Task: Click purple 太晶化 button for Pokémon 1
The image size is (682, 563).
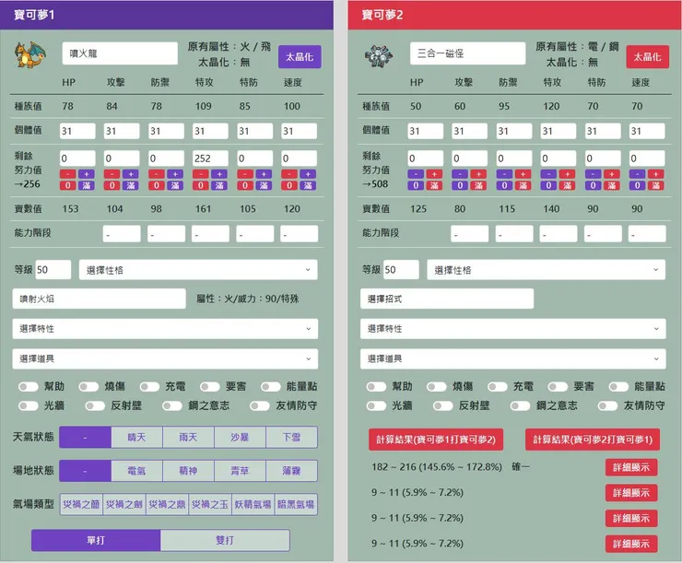Action: [300, 57]
